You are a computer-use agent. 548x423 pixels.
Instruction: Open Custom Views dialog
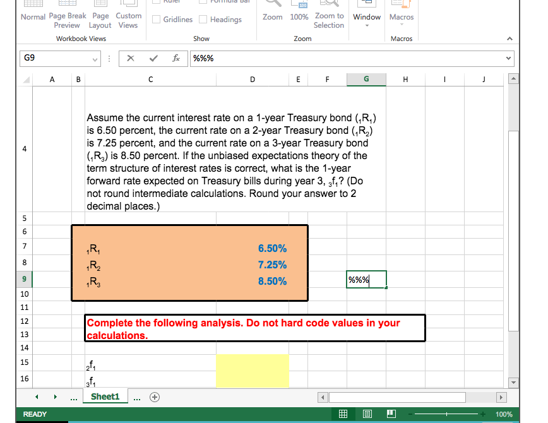(128, 15)
